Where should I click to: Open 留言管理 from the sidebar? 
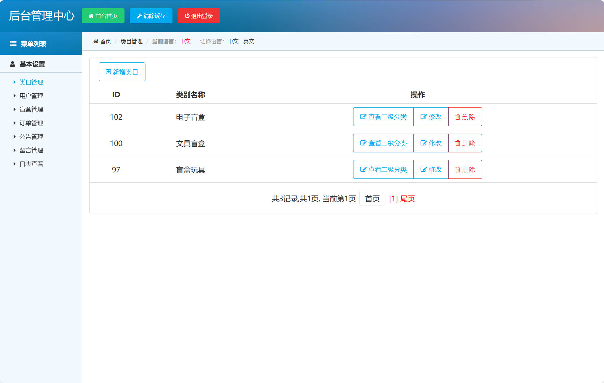click(x=31, y=150)
